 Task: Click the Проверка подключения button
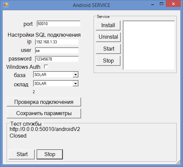tap(44, 102)
